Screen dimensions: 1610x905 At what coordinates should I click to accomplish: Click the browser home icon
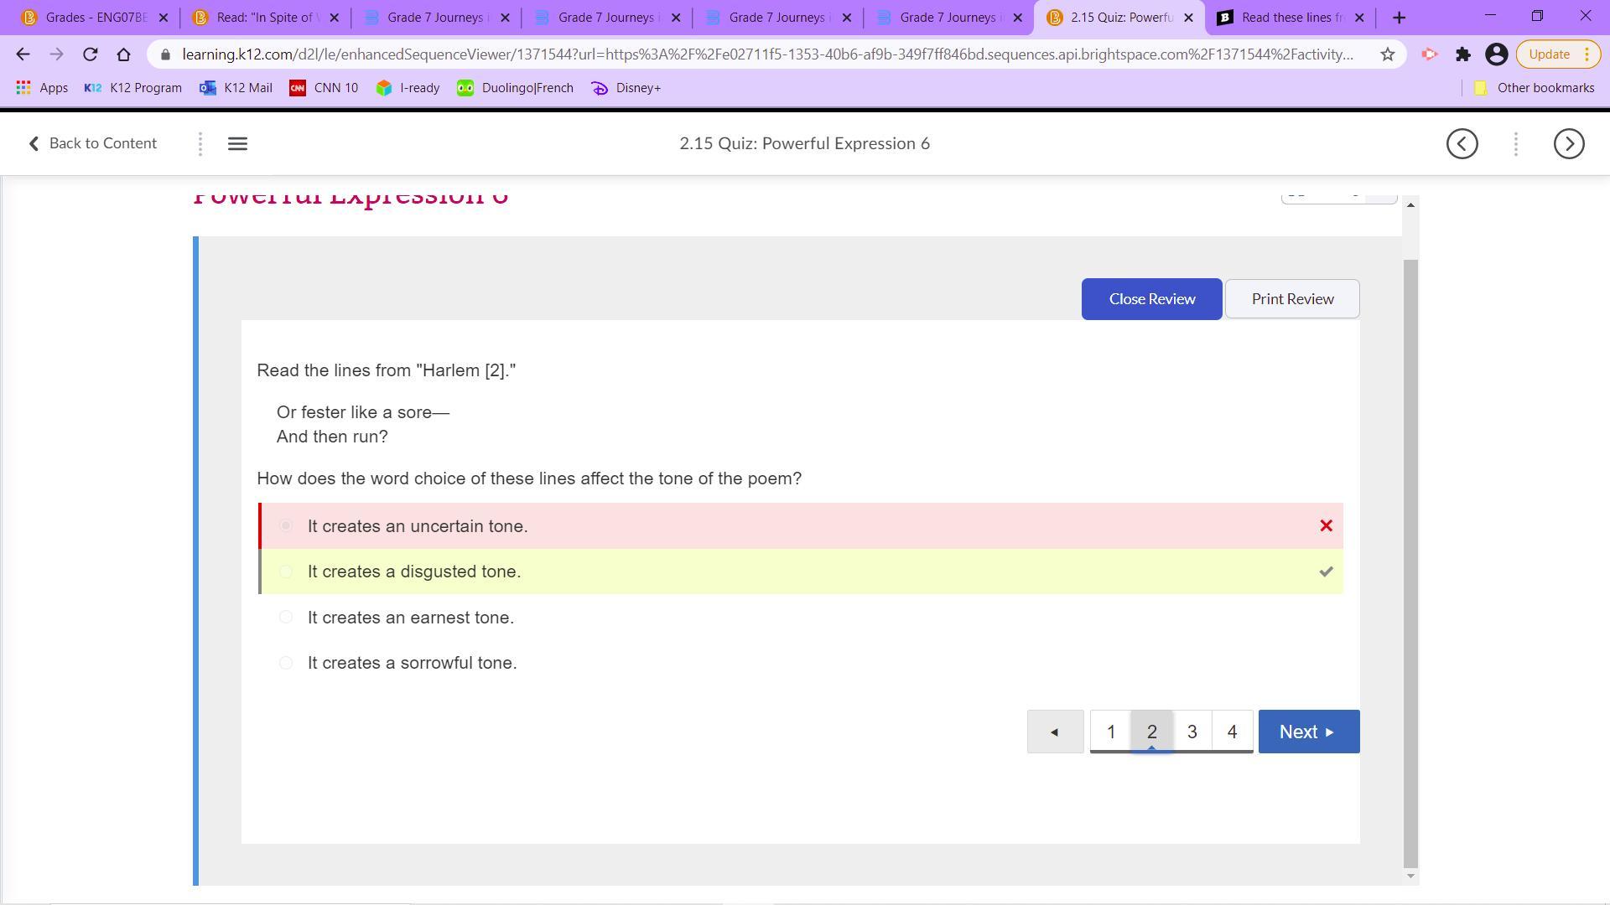pyautogui.click(x=124, y=54)
